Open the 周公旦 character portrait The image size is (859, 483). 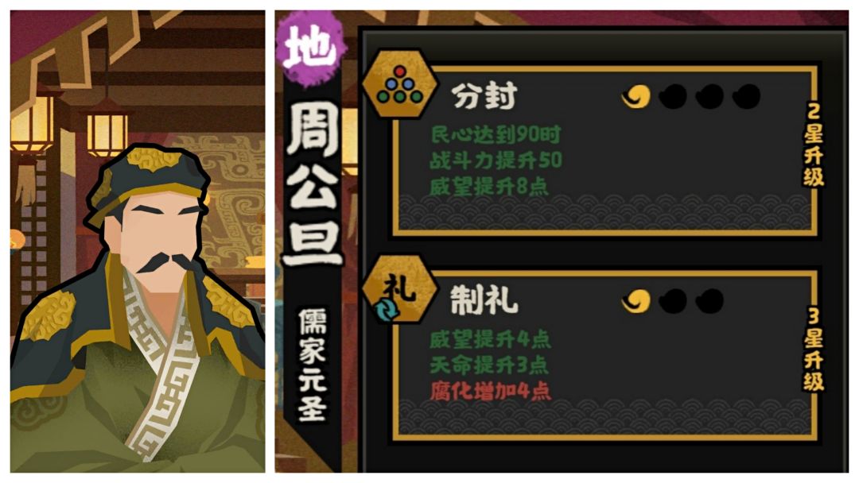(138, 241)
